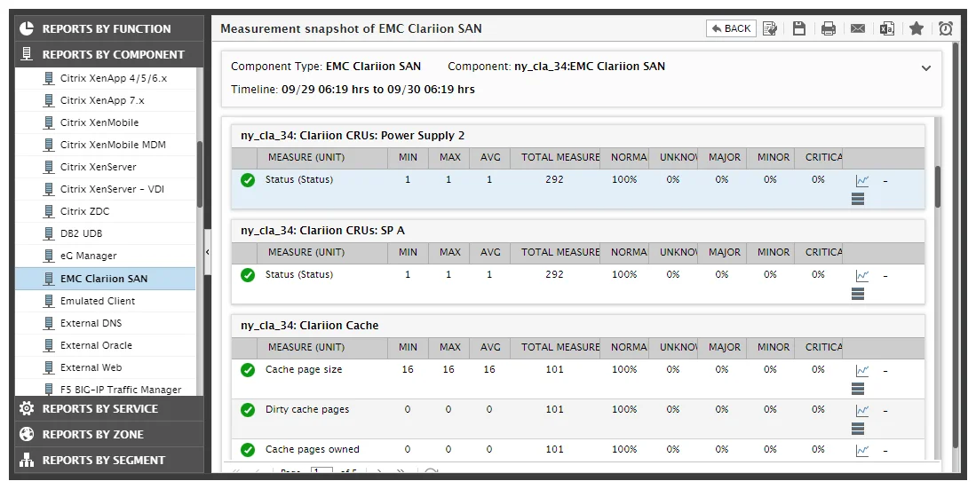Screen dimensions: 976x489
Task: Print the measurement snapshot report
Action: pyautogui.click(x=829, y=28)
